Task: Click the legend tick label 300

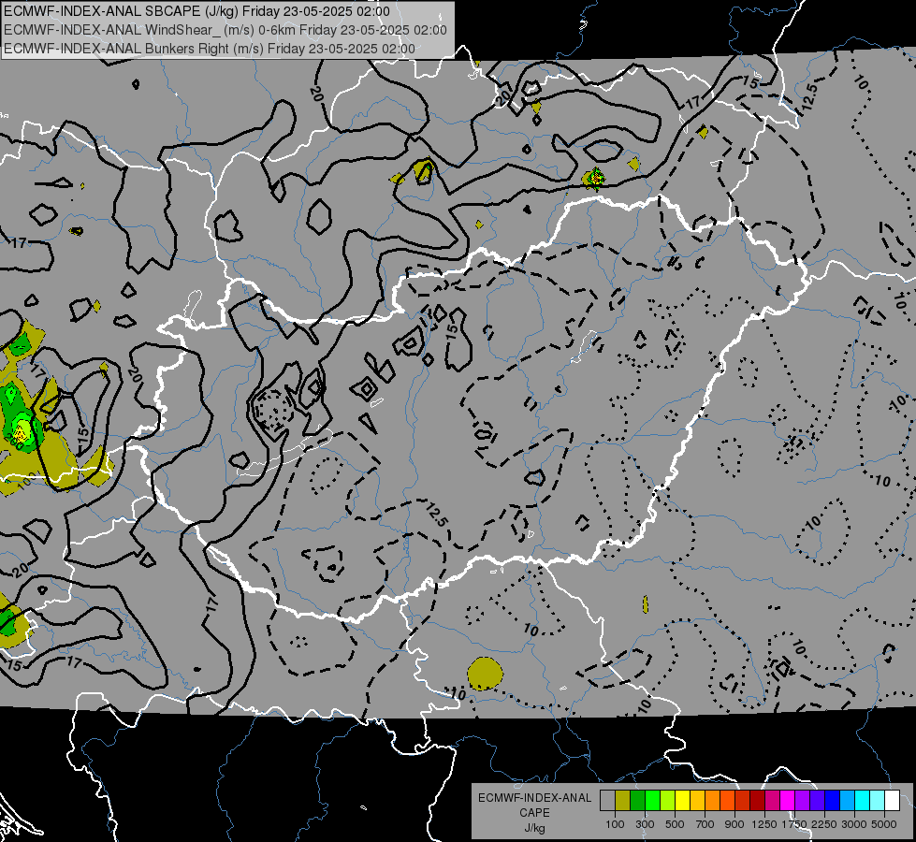Action: pos(645,824)
